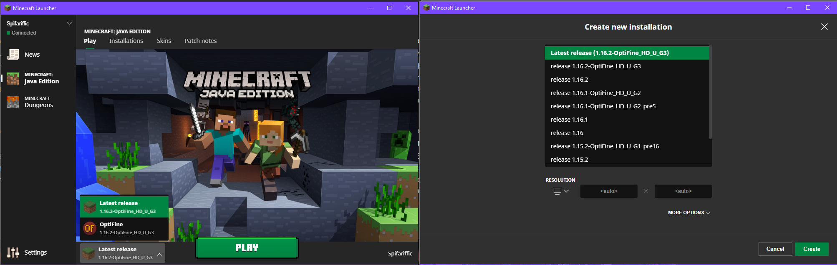Image resolution: width=837 pixels, height=265 pixels.
Task: Select release 1.16 version
Action: pos(627,133)
